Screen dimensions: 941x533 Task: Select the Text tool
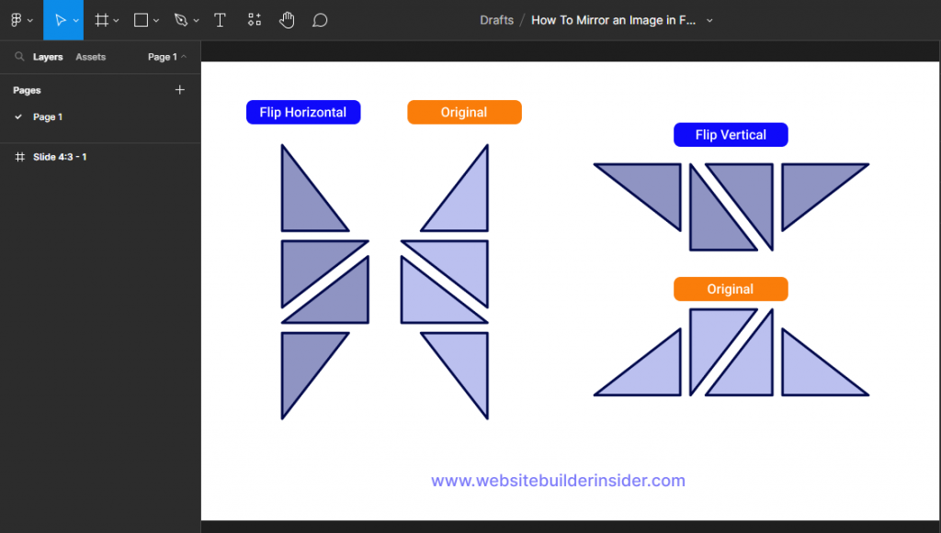[221, 20]
